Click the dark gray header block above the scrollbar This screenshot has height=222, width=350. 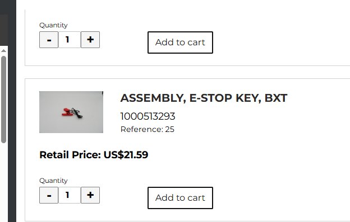[x=4, y=30]
